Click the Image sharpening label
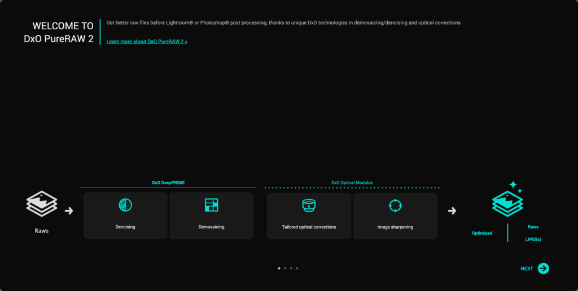 point(395,227)
